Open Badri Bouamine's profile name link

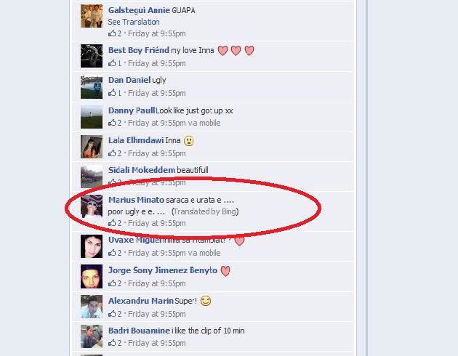139,331
